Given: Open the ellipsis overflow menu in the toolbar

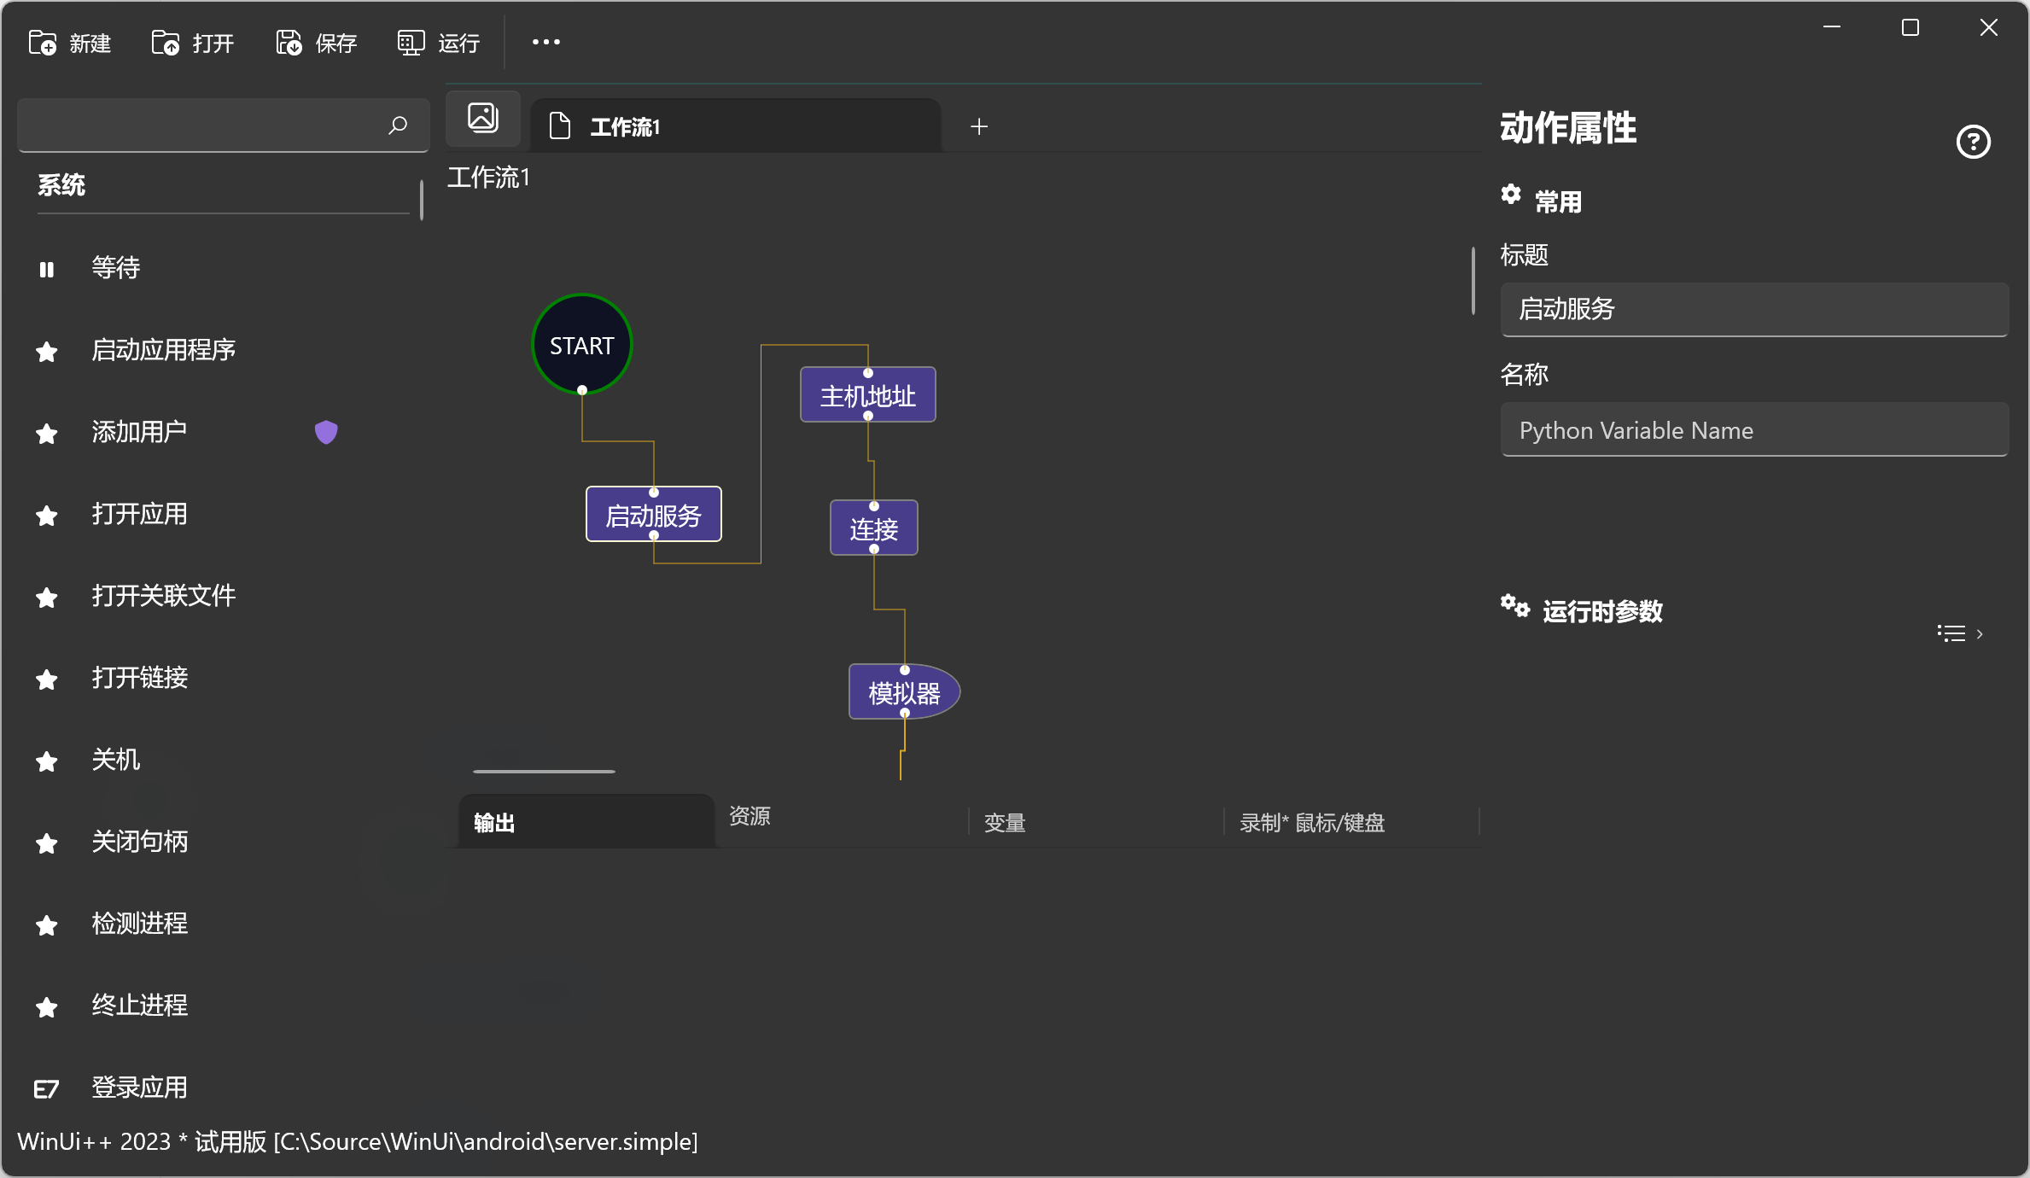Looking at the screenshot, I should (x=545, y=42).
